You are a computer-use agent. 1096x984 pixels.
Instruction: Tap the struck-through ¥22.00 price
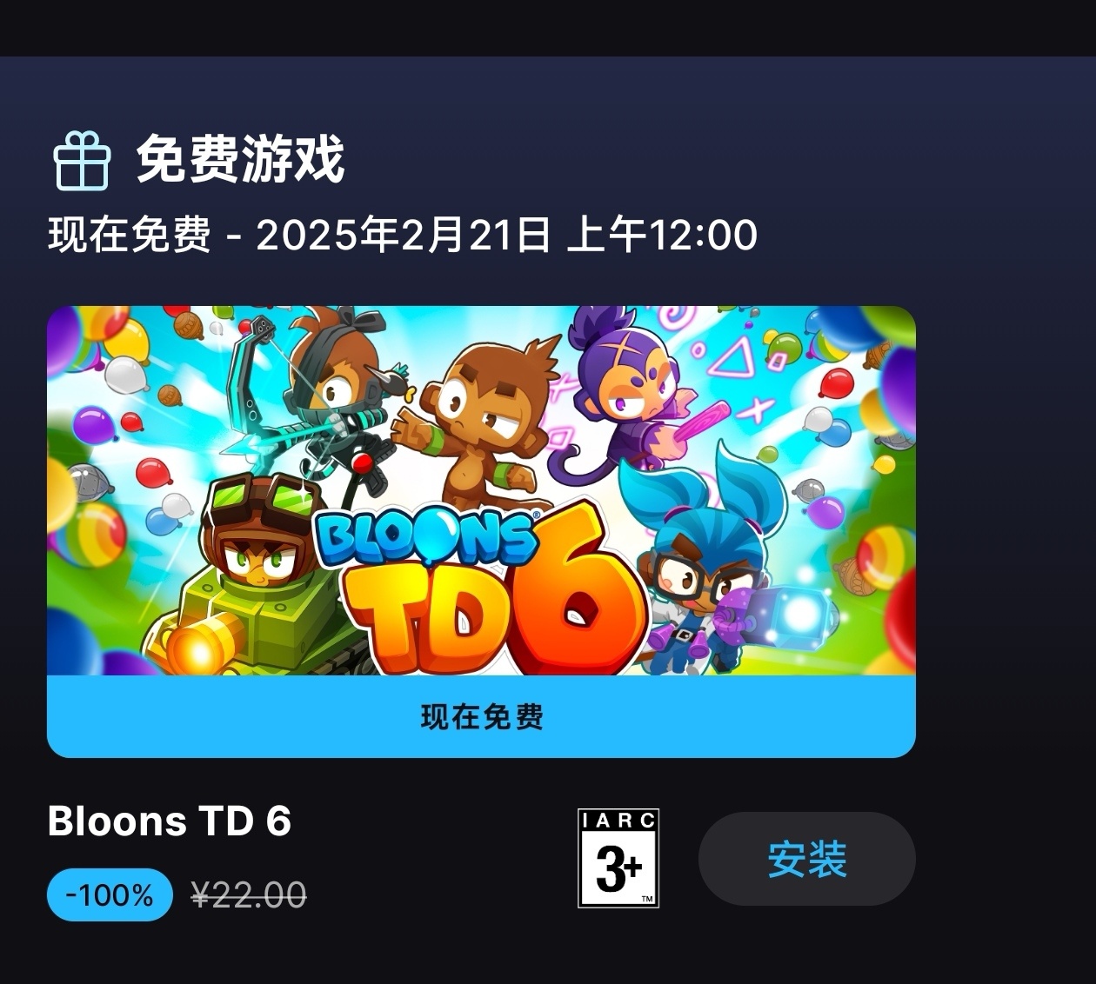tap(249, 894)
